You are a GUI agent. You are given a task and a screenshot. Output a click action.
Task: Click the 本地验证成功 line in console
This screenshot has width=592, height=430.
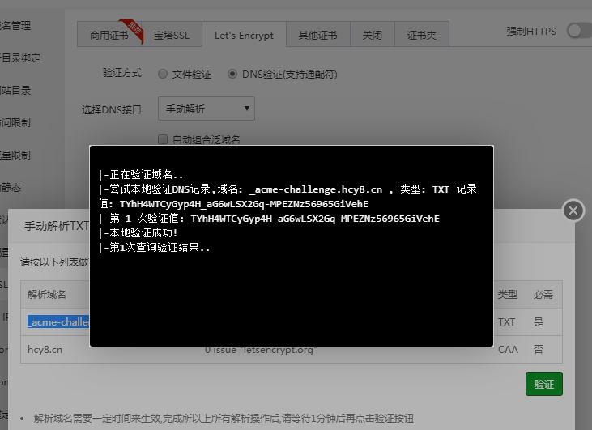[138, 233]
